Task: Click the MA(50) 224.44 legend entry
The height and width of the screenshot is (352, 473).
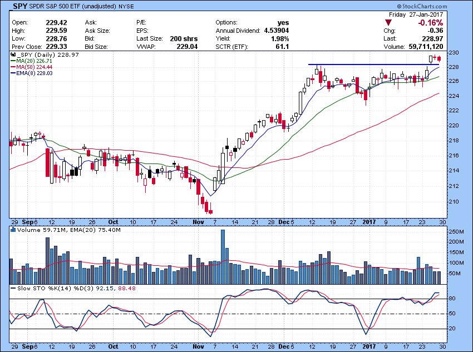Action: pos(34,67)
